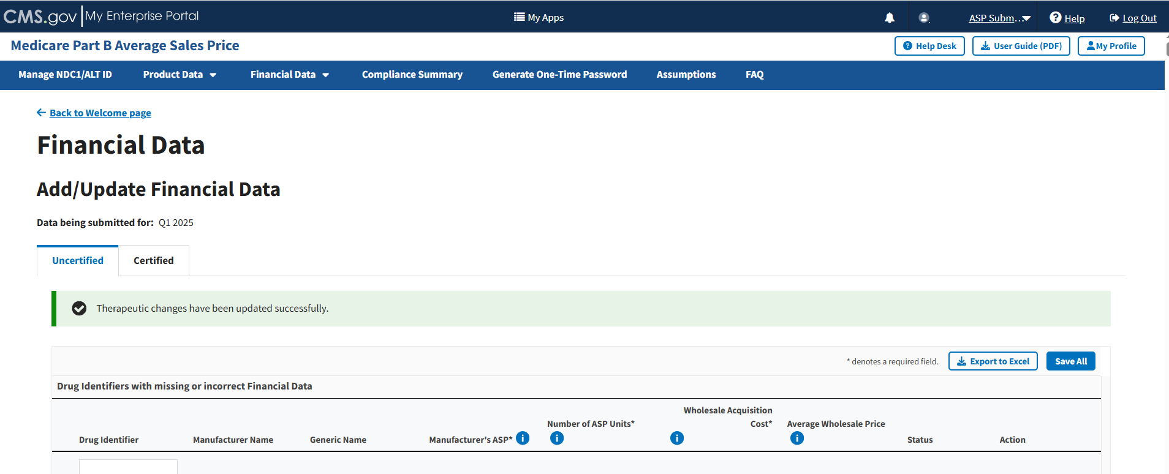Show the Number of ASP Units info icon
1169x474 pixels.
(557, 438)
